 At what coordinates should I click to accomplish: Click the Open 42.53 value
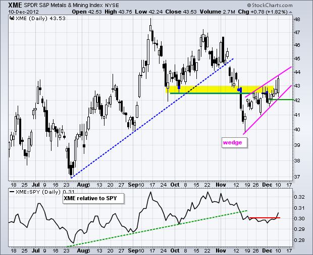pyautogui.click(x=87, y=12)
